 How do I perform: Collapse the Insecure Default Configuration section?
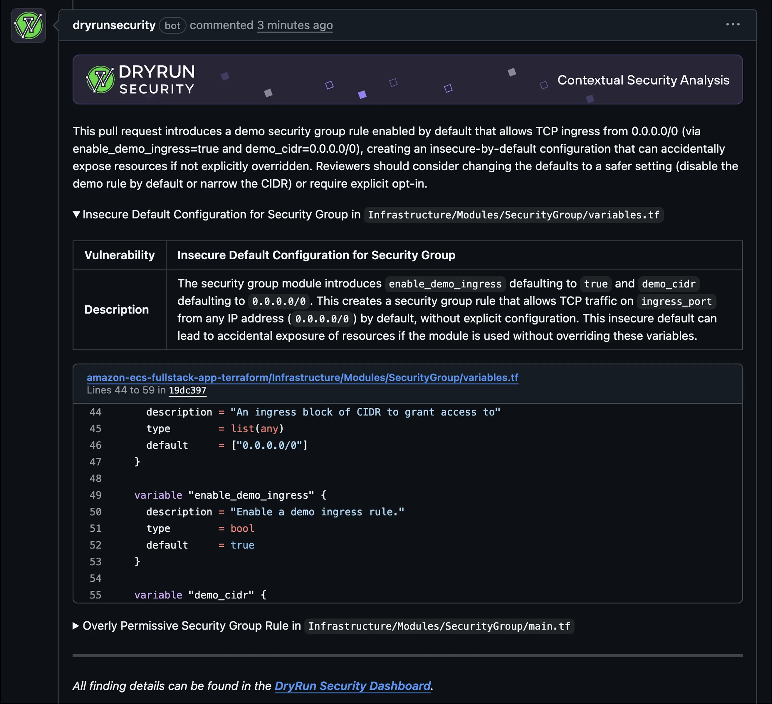click(x=77, y=214)
